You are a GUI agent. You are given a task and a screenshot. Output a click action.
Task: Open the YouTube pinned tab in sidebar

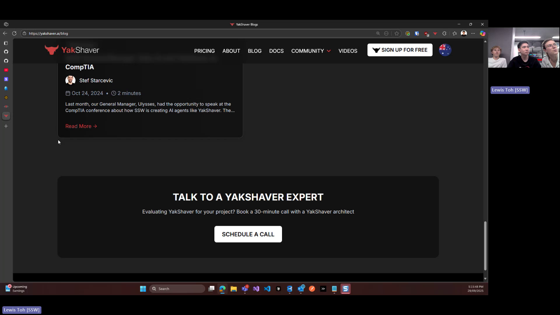click(x=6, y=70)
